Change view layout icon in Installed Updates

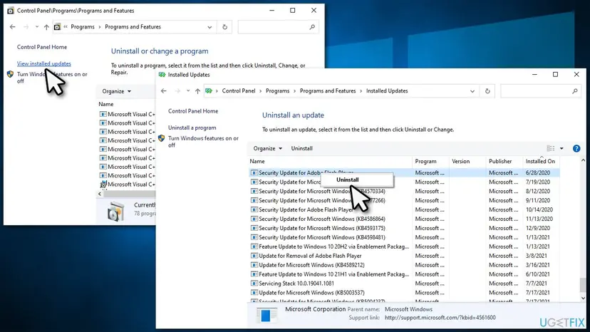pyautogui.click(x=551, y=148)
